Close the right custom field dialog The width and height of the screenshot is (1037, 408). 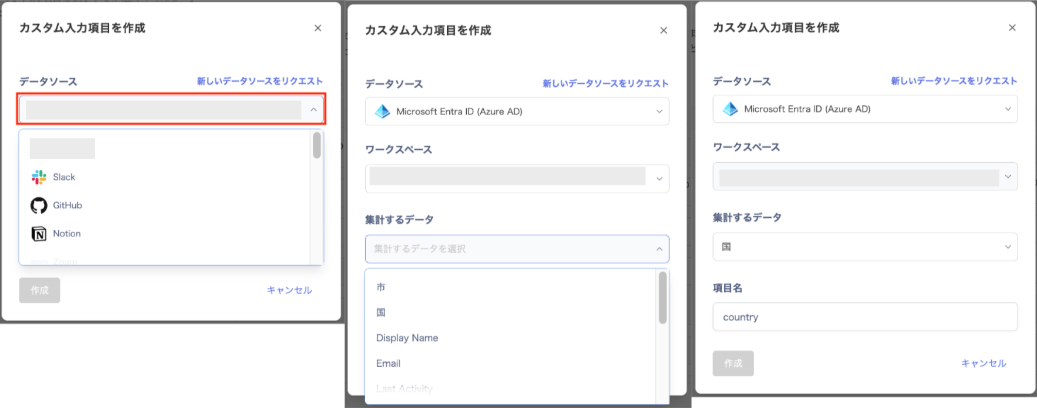[x=1012, y=28]
